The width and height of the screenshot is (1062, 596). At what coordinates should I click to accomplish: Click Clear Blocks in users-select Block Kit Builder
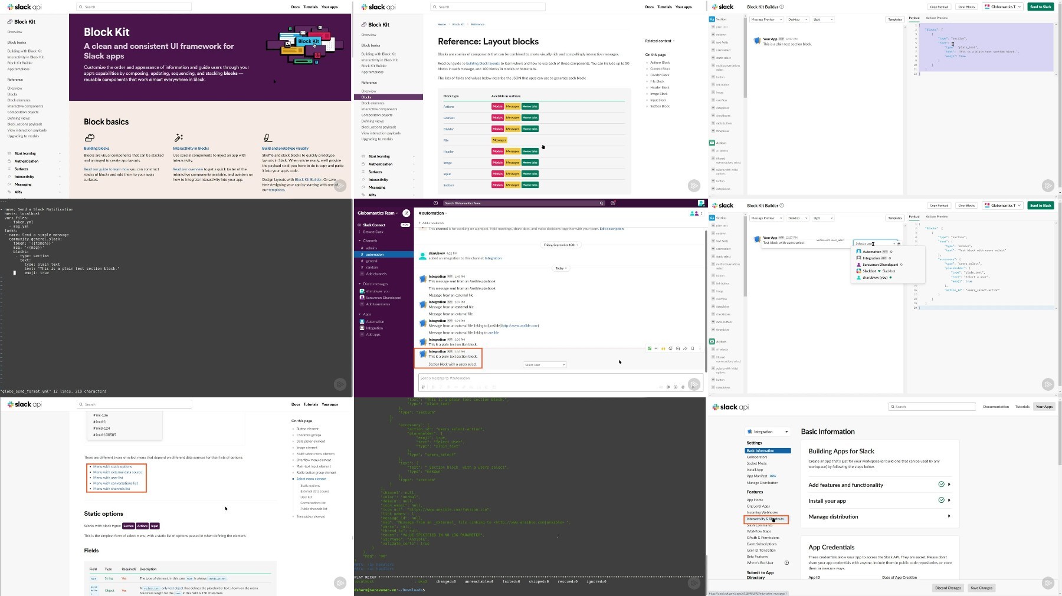[x=966, y=205]
